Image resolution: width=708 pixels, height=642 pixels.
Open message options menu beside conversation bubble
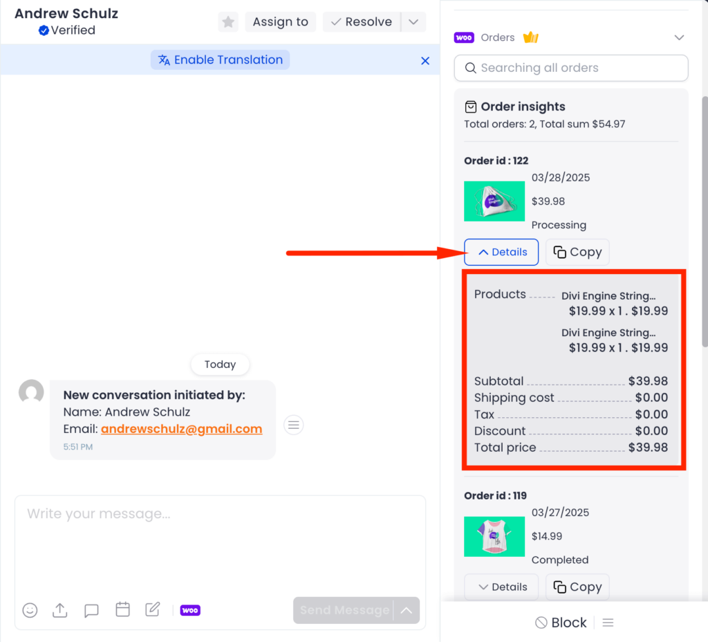click(x=294, y=425)
